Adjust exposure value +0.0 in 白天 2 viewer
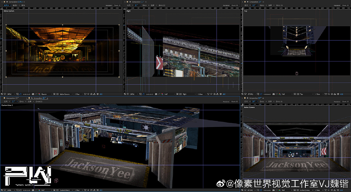The width and height of the screenshot is (351, 192). [101, 94]
